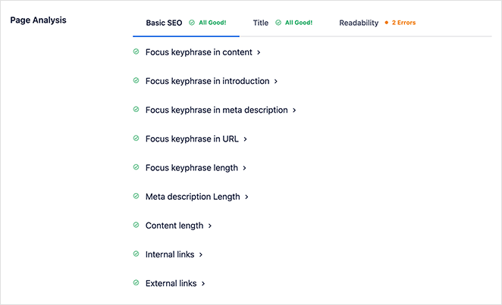Viewport: 502px width, 305px height.
Task: Expand the Meta description Length chevron
Action: pos(246,197)
